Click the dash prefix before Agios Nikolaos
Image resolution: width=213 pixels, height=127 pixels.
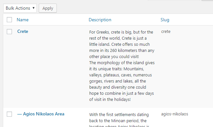coord(20,114)
